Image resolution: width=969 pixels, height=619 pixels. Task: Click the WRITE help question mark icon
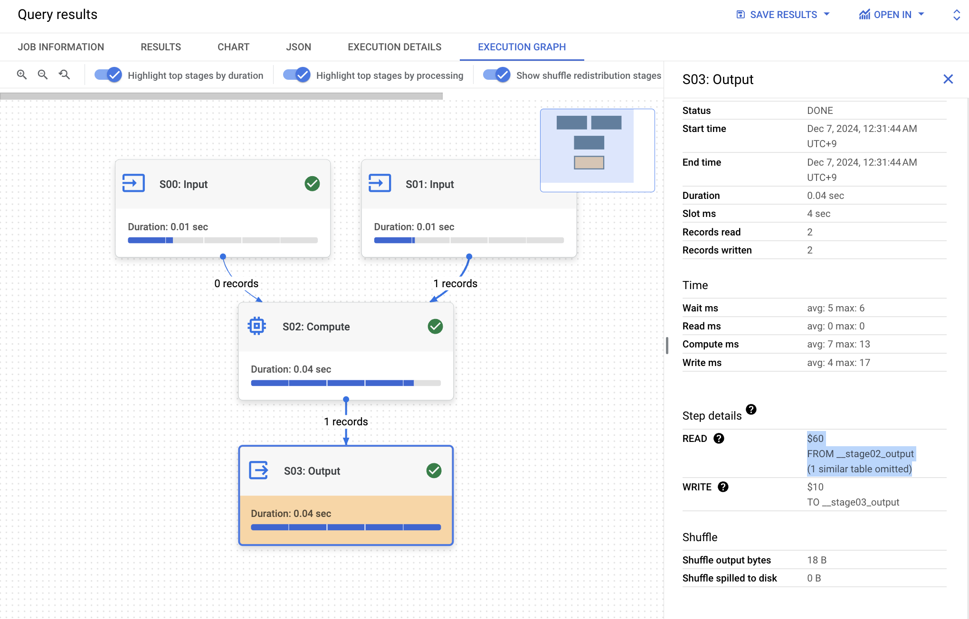point(723,487)
